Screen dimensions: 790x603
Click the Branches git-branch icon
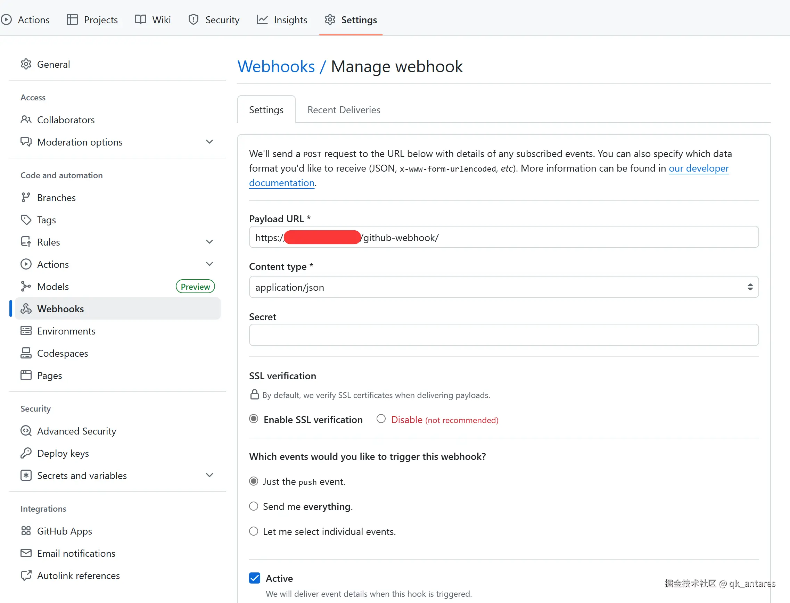26,197
